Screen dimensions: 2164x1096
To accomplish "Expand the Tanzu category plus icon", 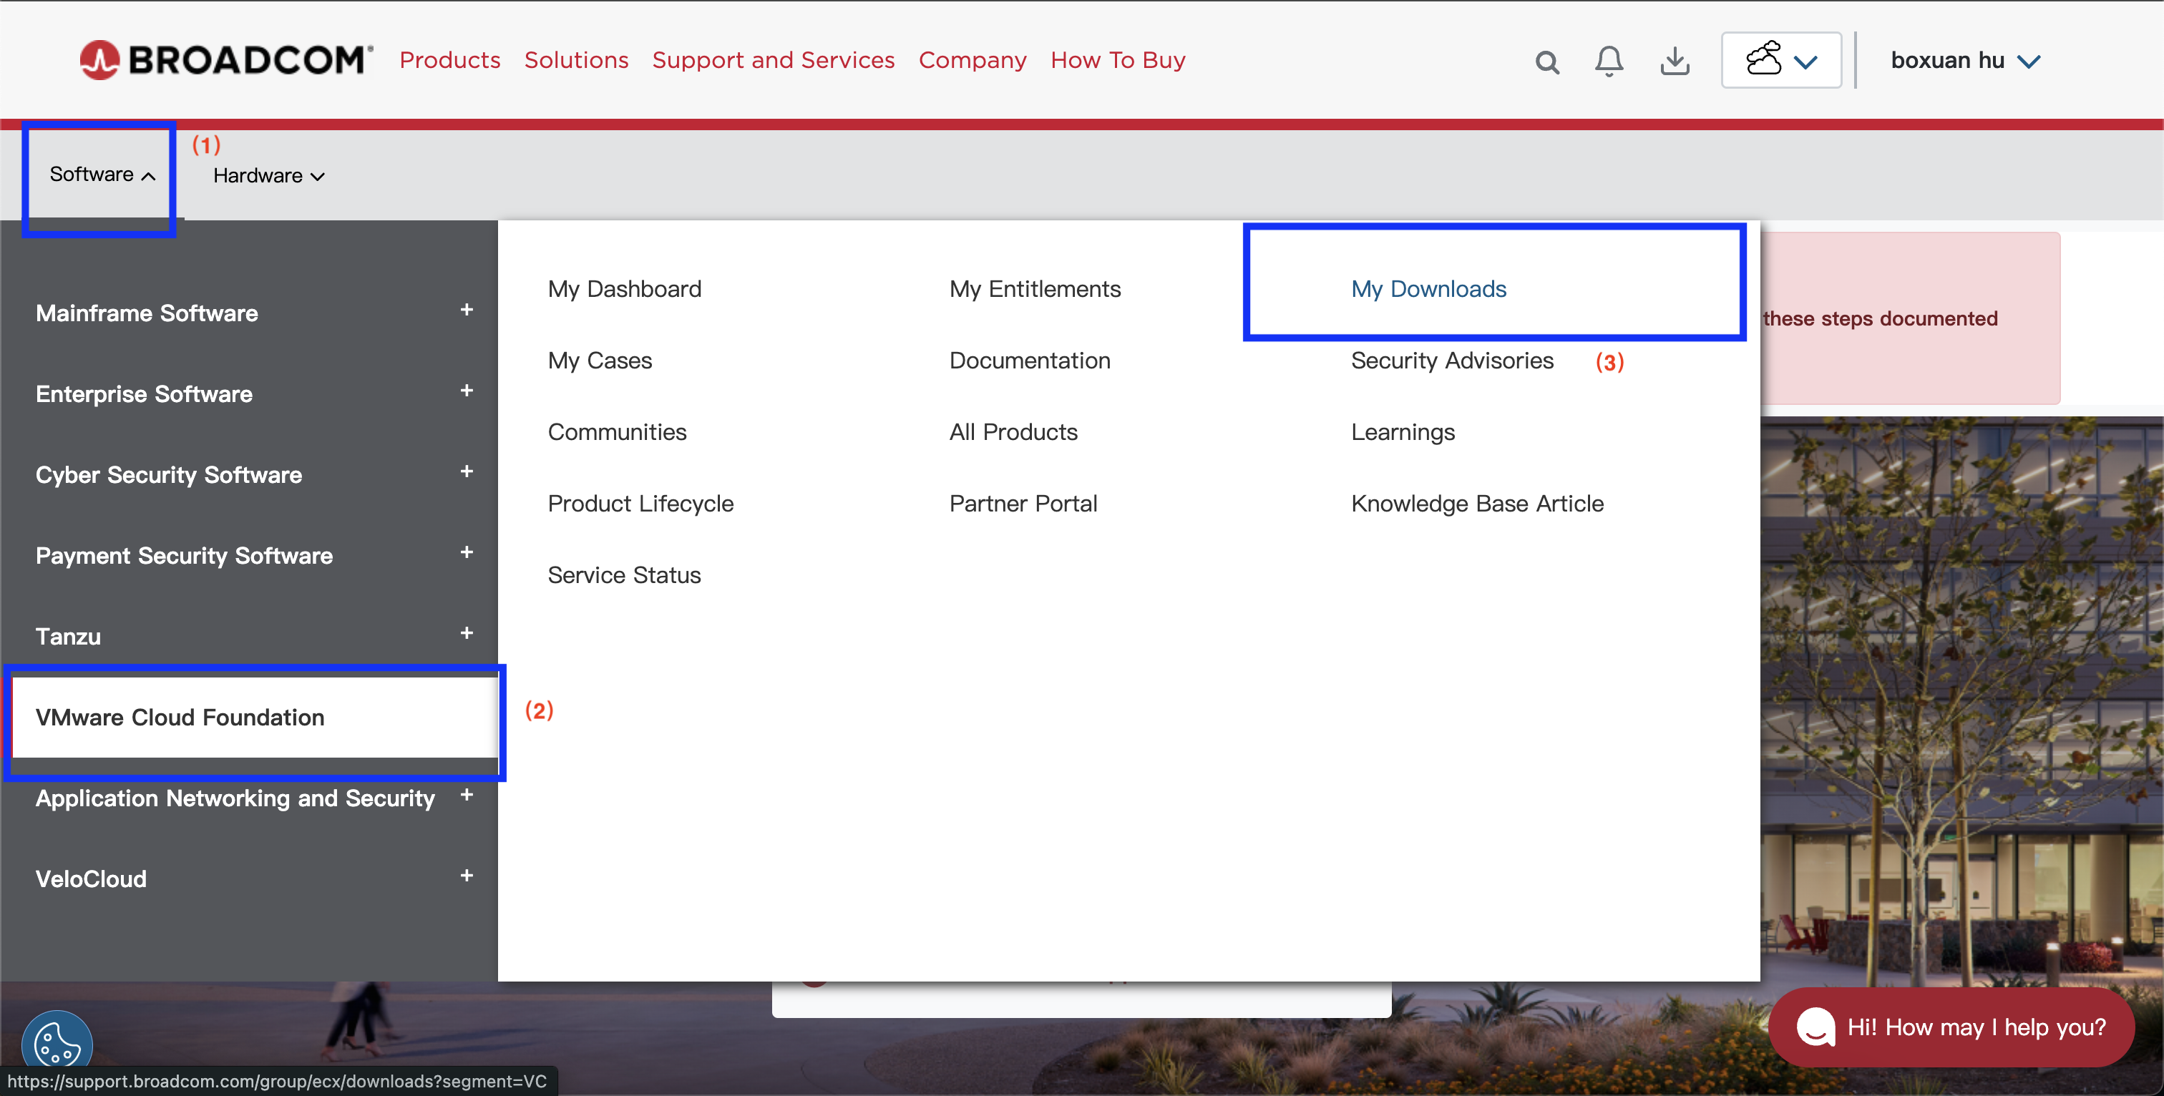I will tap(467, 633).
